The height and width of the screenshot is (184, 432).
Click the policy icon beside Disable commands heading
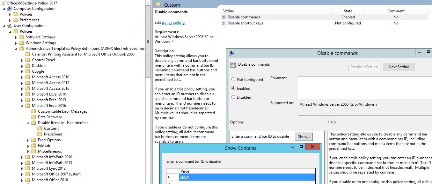(x=233, y=65)
